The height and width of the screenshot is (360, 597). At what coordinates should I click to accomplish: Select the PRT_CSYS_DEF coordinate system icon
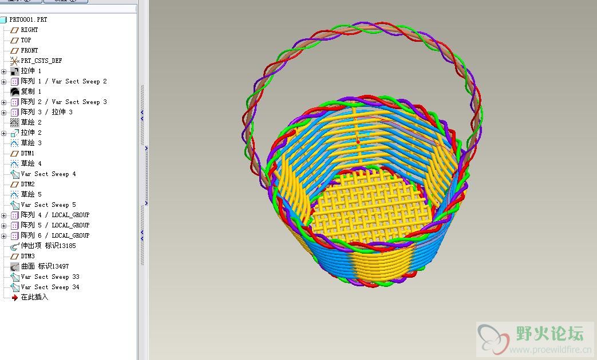click(14, 61)
